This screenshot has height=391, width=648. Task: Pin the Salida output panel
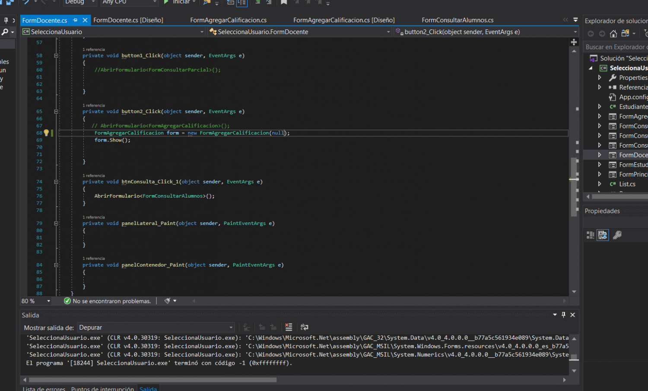tap(563, 315)
